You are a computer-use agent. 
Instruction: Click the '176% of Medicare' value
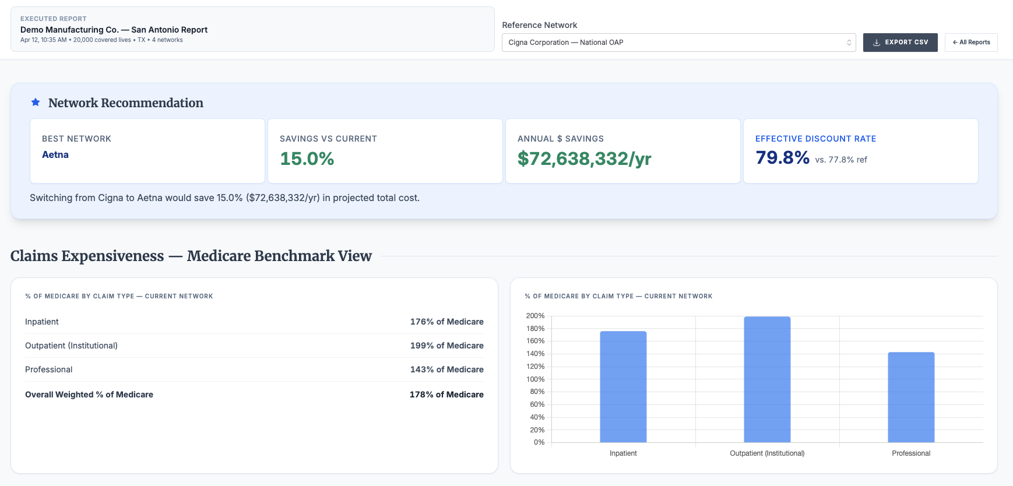click(x=447, y=322)
